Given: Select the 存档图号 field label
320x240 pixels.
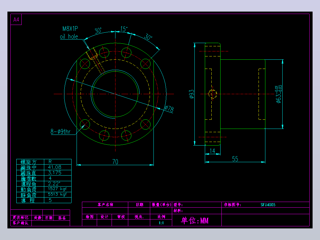Looking at the screenshot, I should 232,205.
